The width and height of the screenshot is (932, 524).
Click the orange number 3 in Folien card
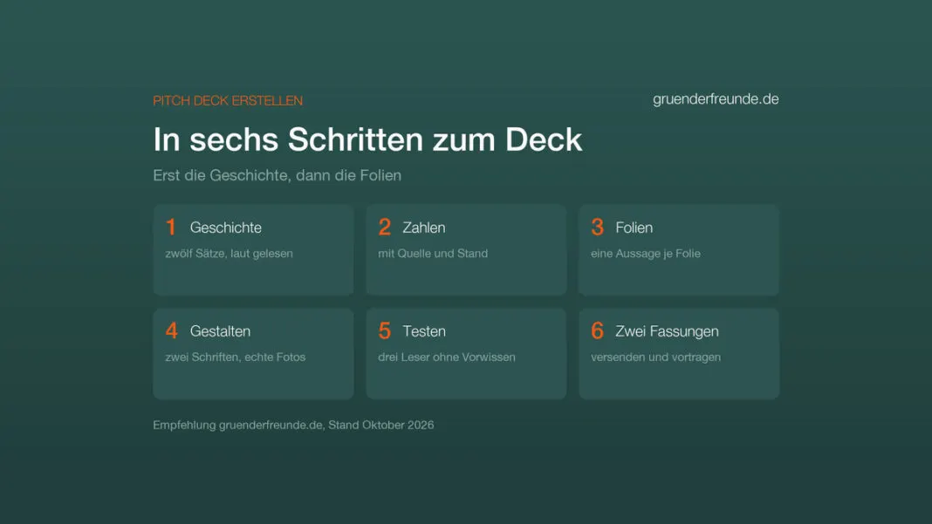coord(598,227)
